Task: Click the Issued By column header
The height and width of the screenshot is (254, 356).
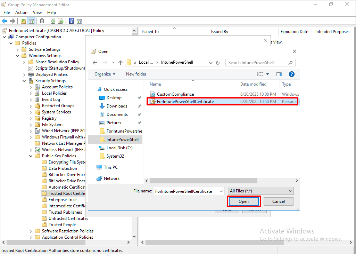Action: point(243,32)
